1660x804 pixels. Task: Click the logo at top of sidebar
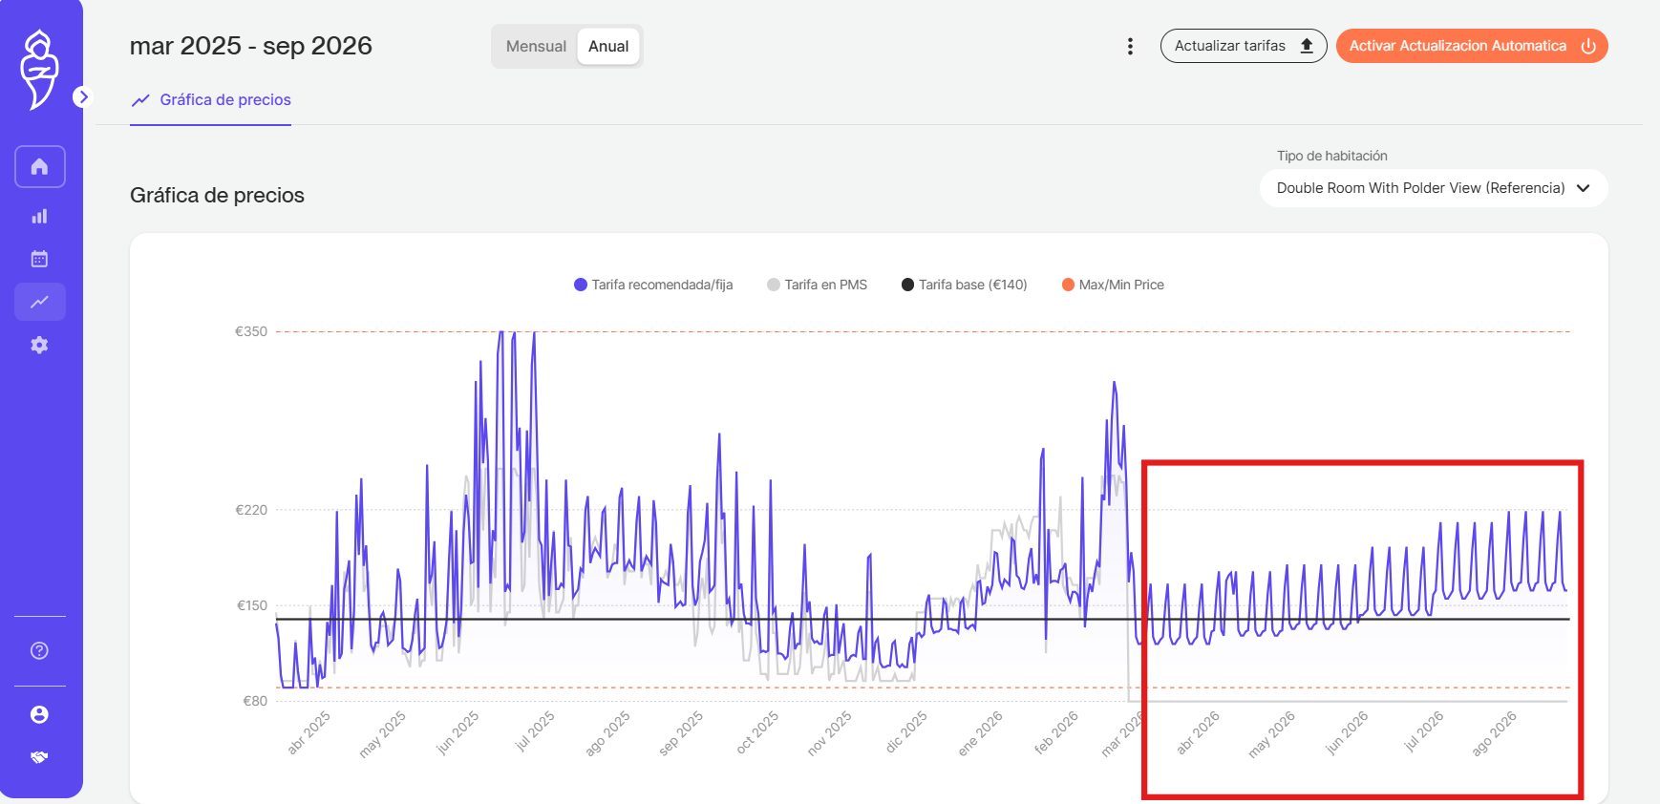point(39,69)
